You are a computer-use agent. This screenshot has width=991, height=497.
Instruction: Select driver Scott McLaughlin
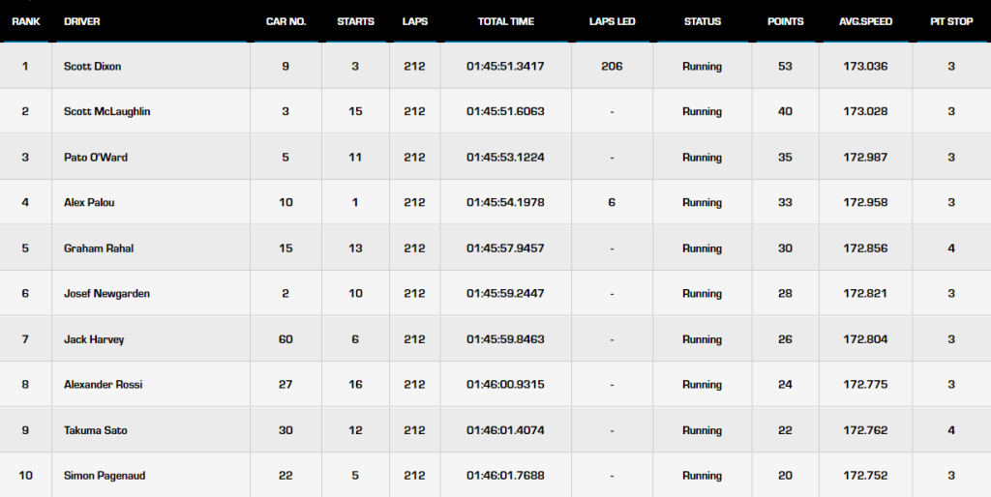[106, 112]
